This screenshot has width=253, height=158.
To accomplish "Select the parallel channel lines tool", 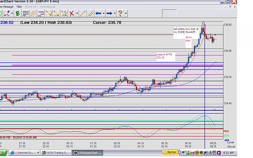I will (33, 13).
